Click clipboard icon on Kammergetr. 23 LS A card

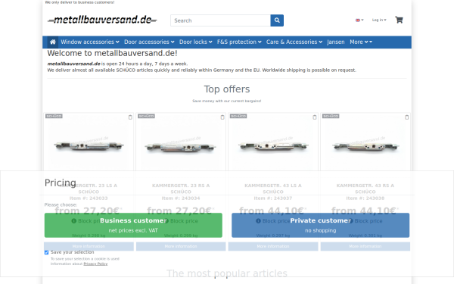tap(130, 117)
